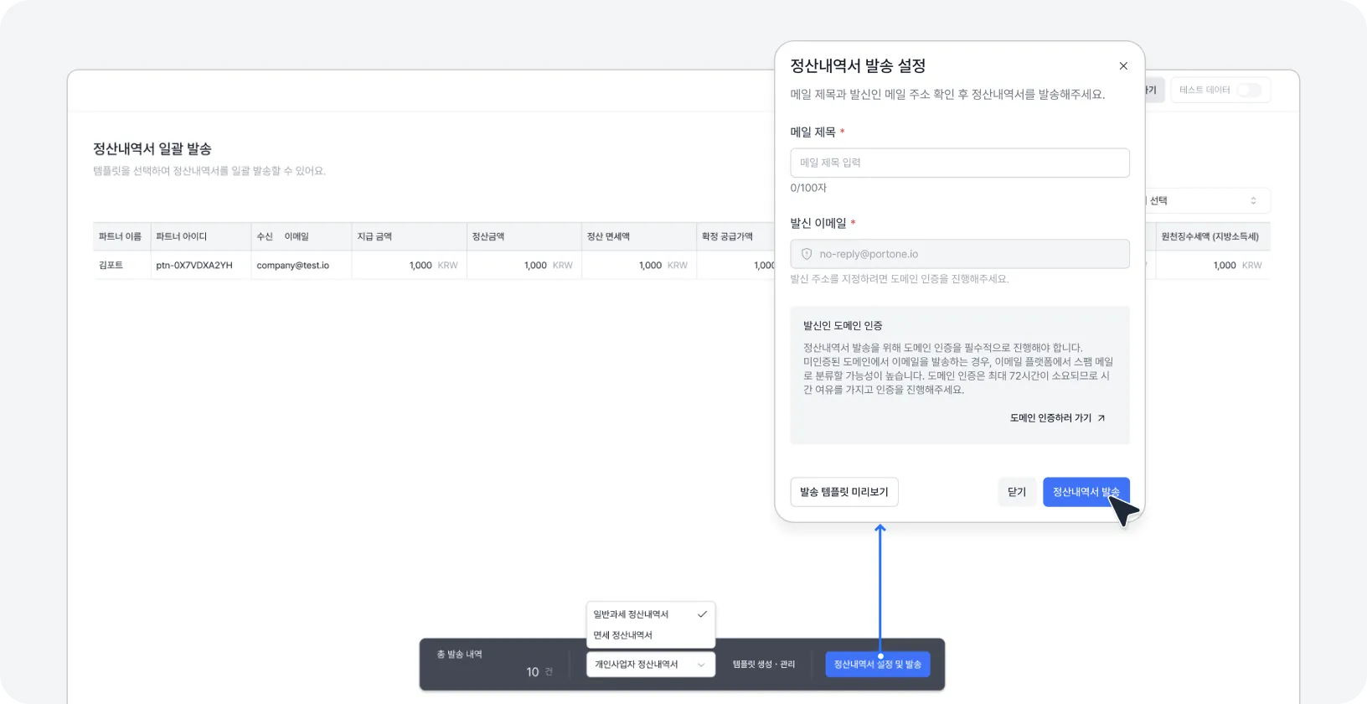Click the chevron arrows on the 선택 dropdown
This screenshot has width=1367, height=704.
click(1253, 201)
